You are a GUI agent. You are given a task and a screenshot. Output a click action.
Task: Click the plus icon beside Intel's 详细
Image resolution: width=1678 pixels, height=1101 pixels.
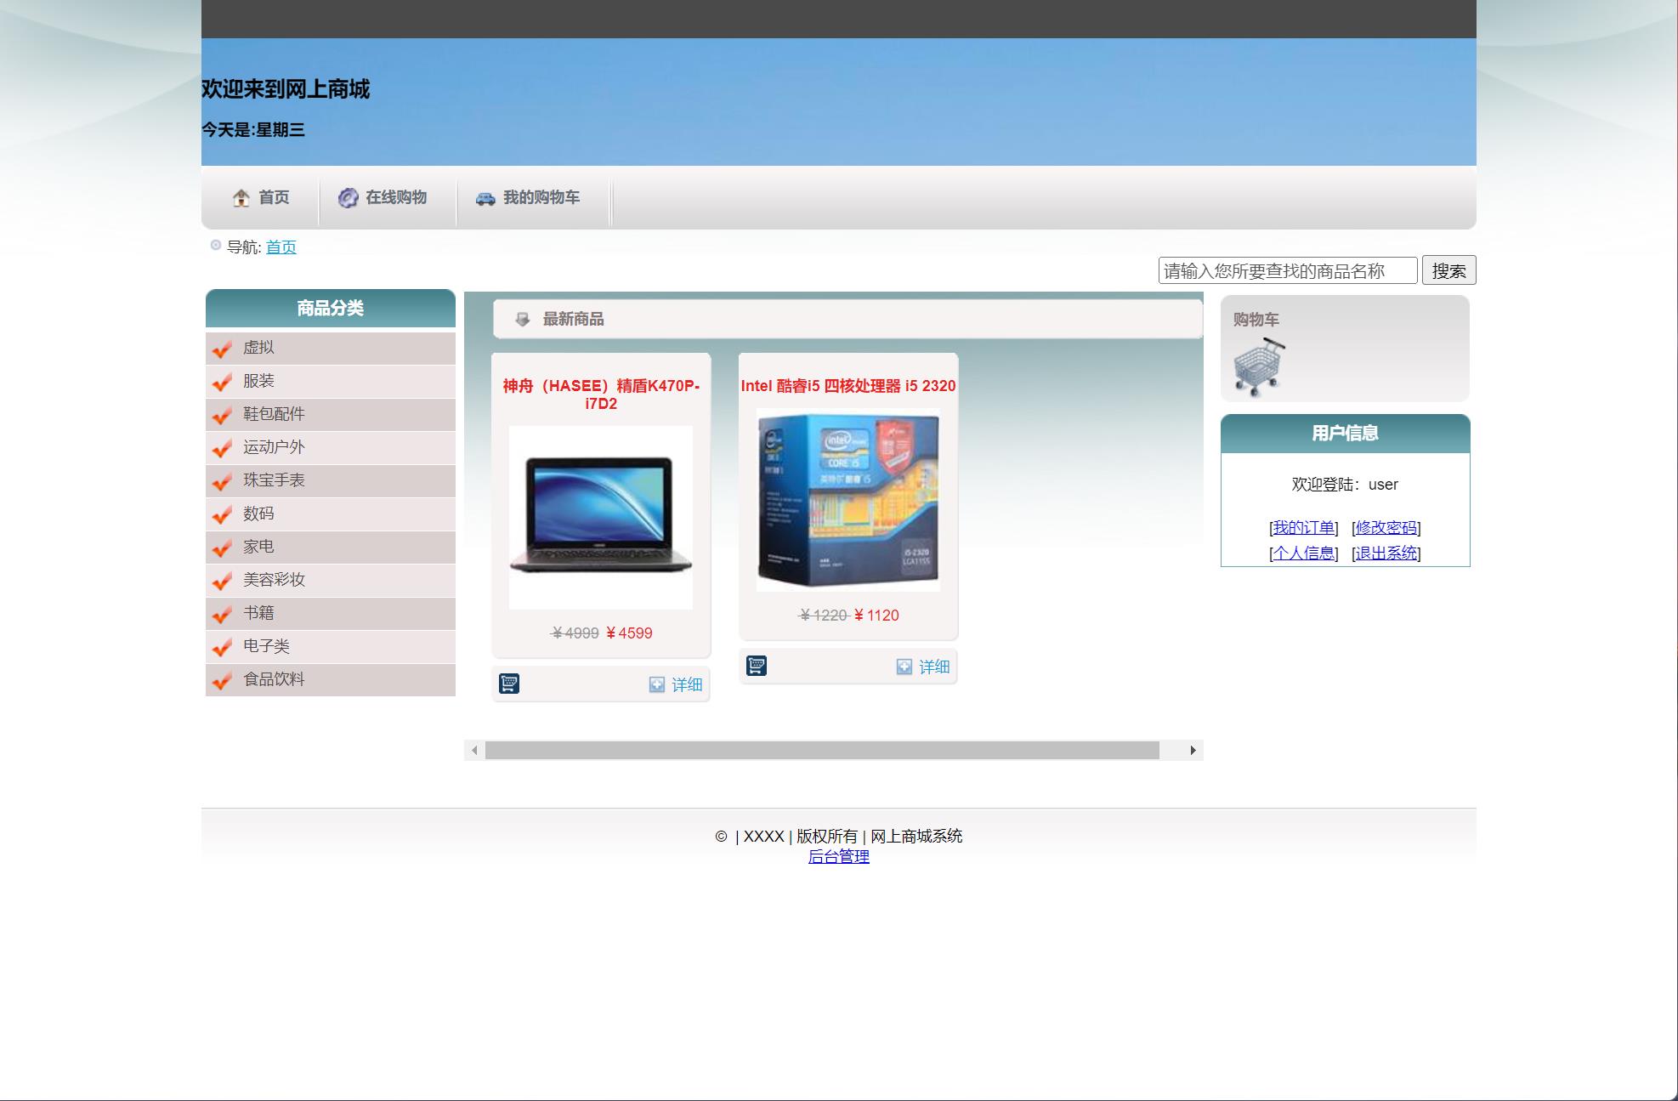pos(904,667)
